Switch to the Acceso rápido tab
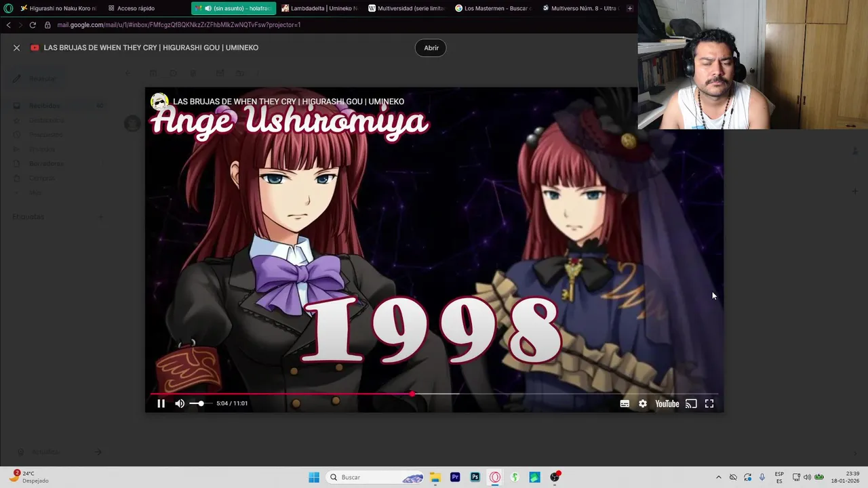Image resolution: width=868 pixels, height=488 pixels. coord(136,8)
